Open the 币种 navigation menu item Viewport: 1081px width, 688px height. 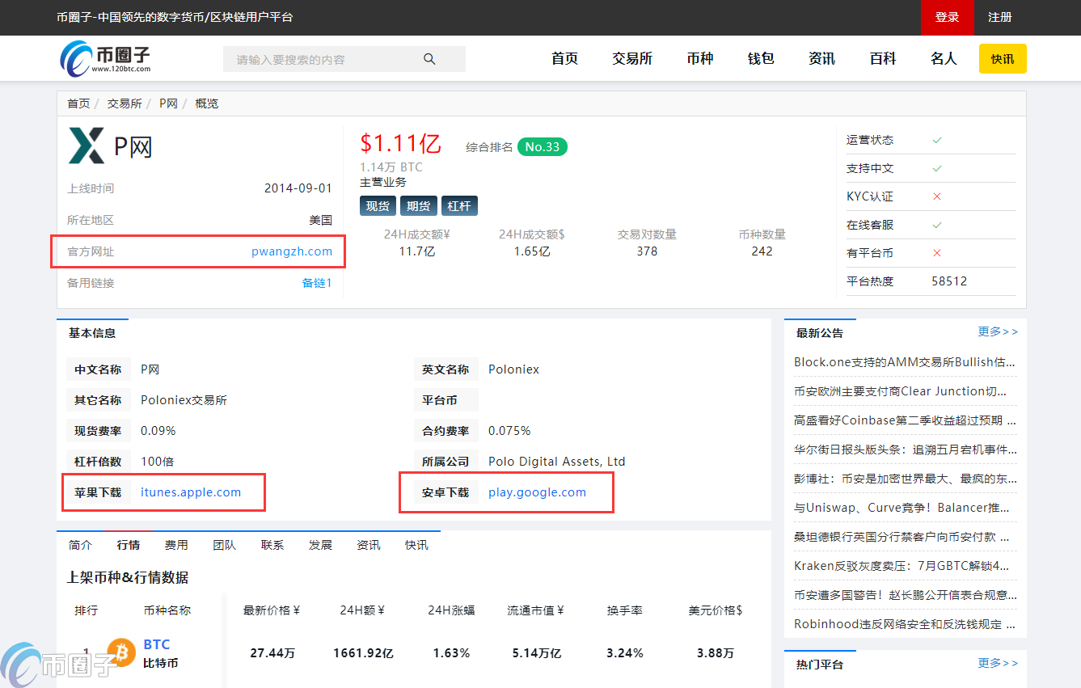700,59
